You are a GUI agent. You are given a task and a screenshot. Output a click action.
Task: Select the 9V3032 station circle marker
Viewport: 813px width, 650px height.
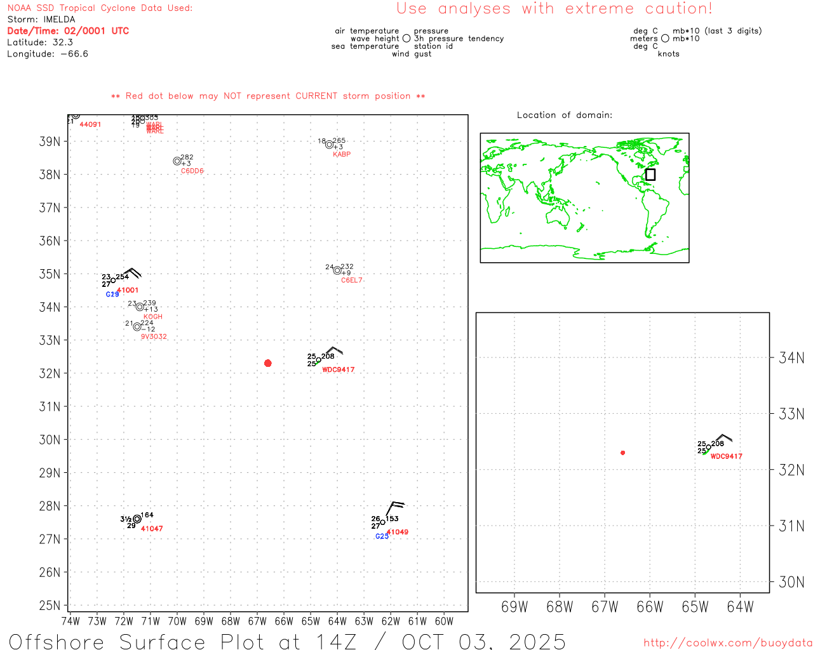tap(137, 327)
